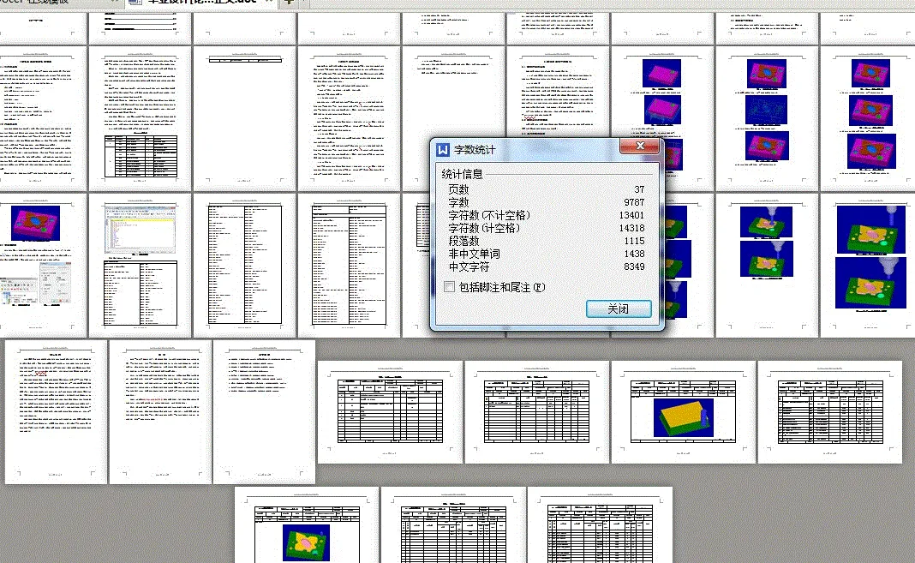Open the process card page with yellow 3D part
Viewport: 915px width, 563px height.
coord(683,411)
